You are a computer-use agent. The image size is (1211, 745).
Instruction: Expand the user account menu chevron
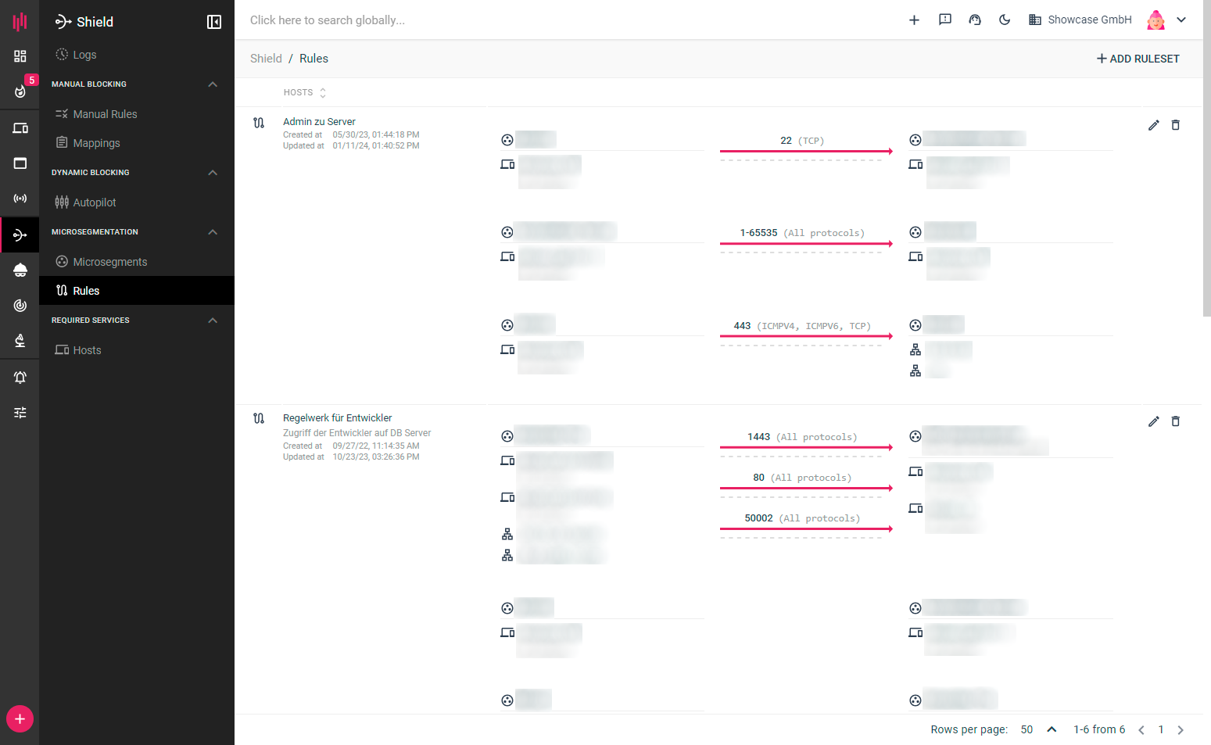(x=1181, y=20)
